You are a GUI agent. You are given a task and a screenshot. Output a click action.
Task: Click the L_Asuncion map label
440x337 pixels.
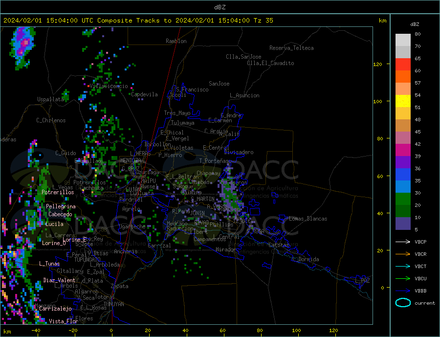pyautogui.click(x=244, y=95)
